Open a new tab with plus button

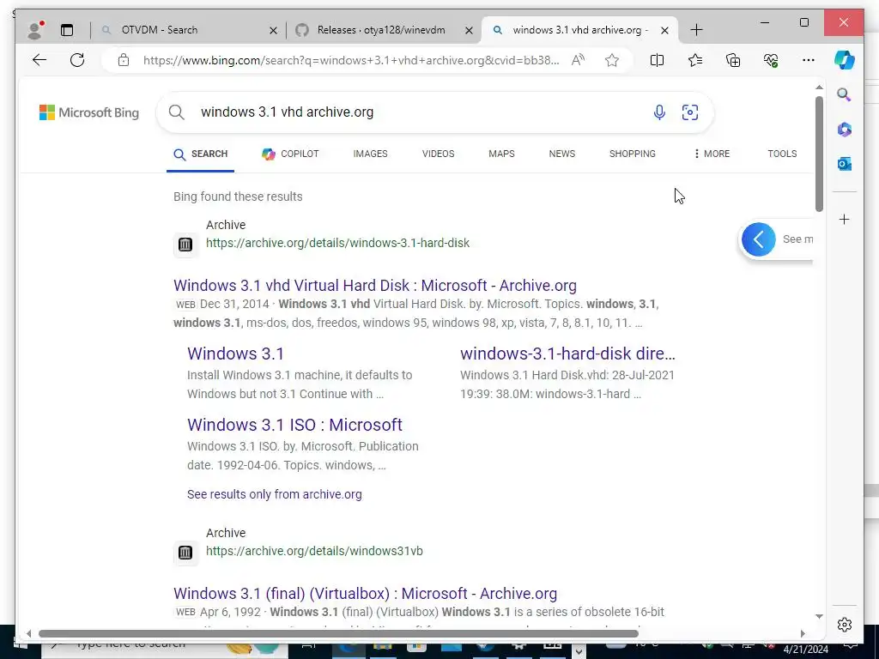tap(696, 30)
